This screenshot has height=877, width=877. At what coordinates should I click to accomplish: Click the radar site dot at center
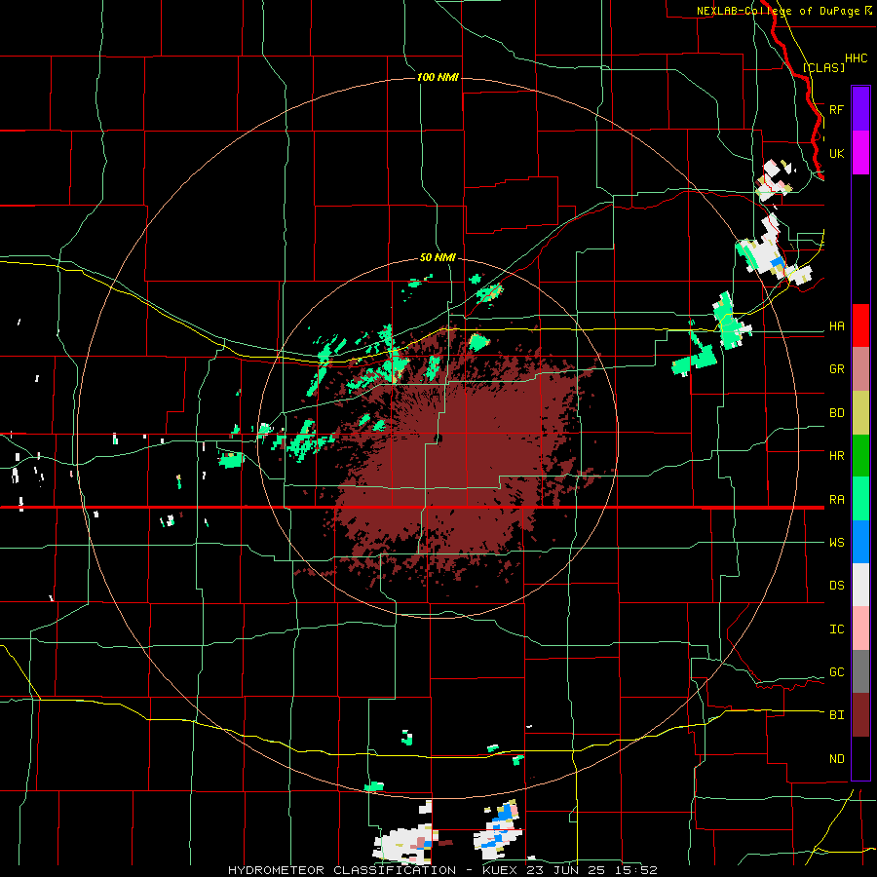[438, 438]
